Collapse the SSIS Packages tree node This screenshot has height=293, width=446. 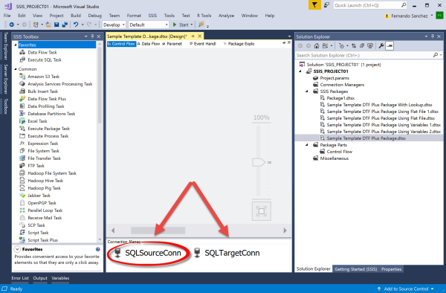pyautogui.click(x=306, y=91)
